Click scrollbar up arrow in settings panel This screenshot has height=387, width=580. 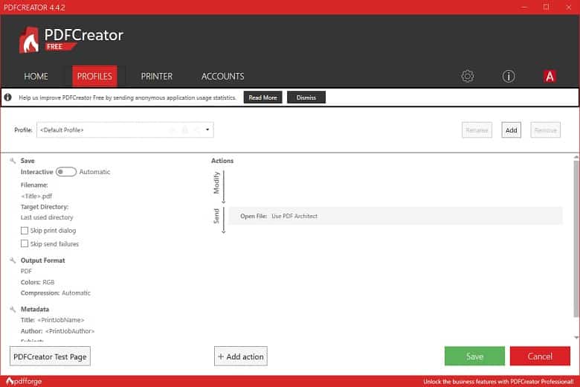[x=576, y=157]
